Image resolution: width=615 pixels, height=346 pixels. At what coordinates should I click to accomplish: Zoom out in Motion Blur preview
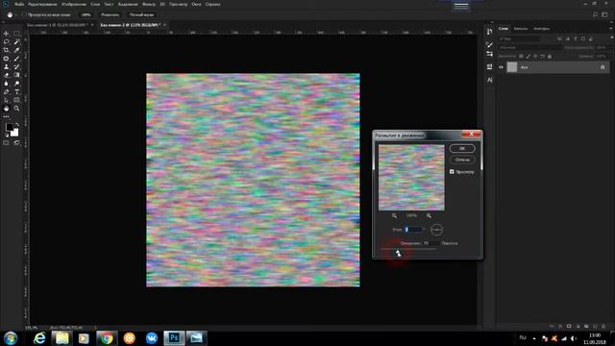point(394,215)
